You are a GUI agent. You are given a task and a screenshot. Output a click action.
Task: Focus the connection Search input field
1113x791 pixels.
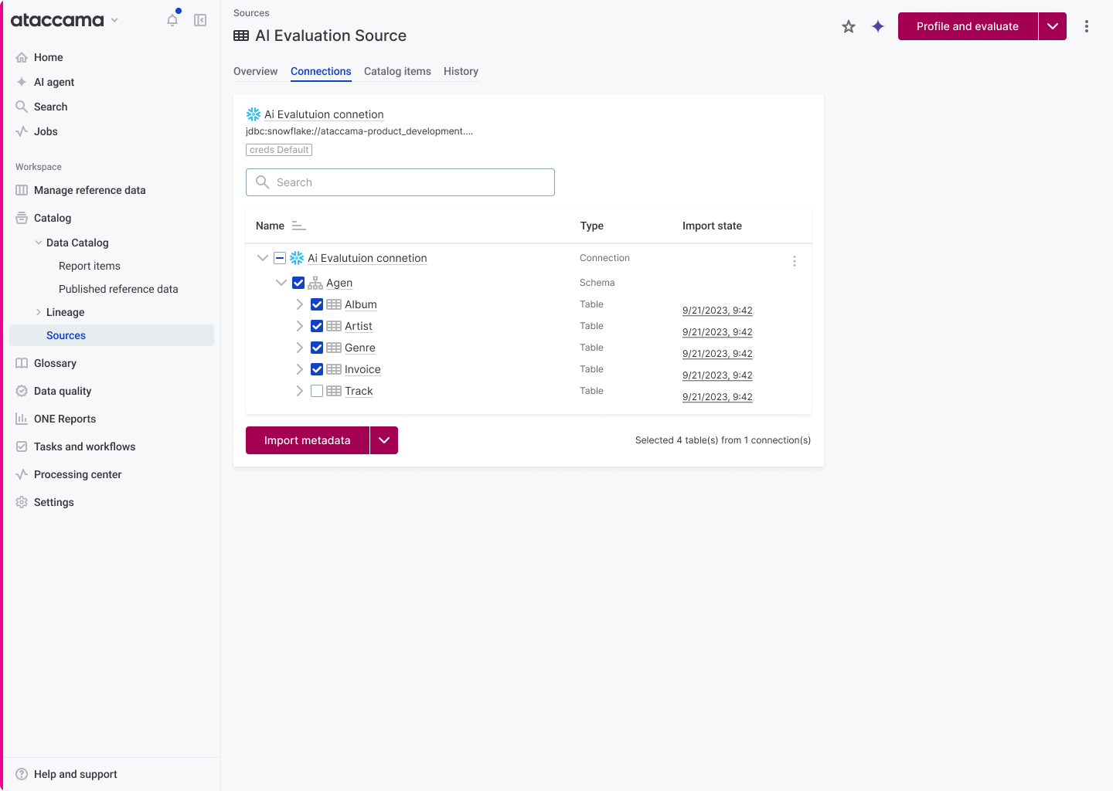(x=400, y=182)
